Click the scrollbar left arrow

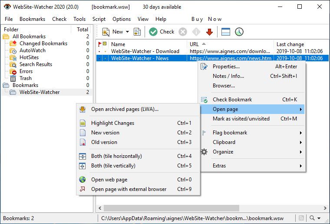coord(100,208)
